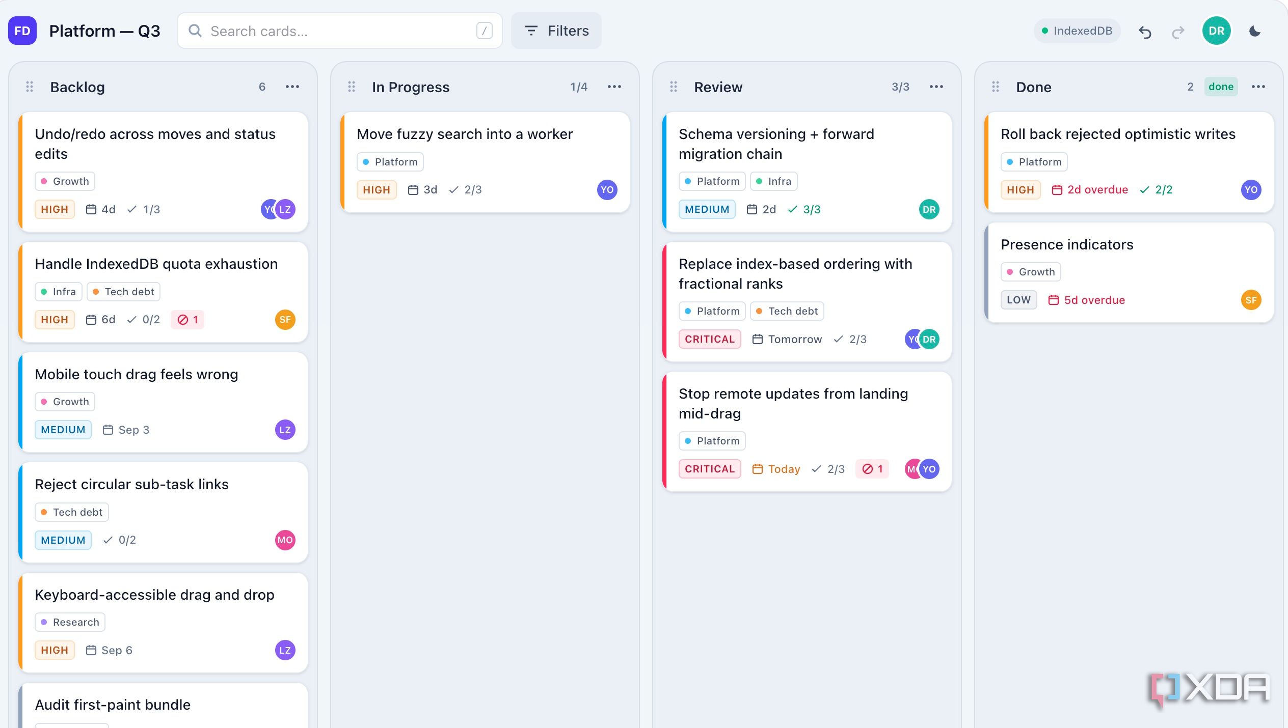Click Infra tag on Schema versioning card
Viewport: 1288px width, 728px height.
click(x=773, y=181)
